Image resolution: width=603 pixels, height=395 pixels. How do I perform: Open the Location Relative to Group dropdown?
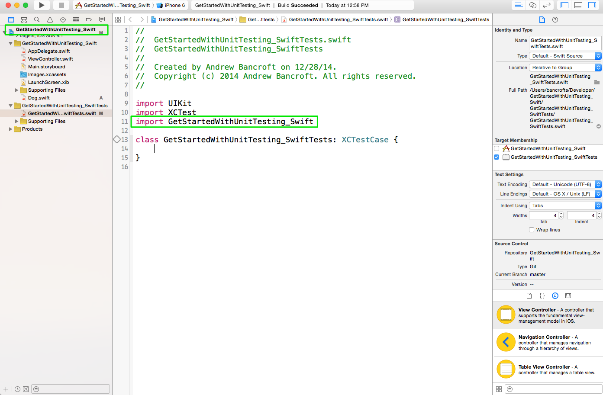[x=565, y=67]
